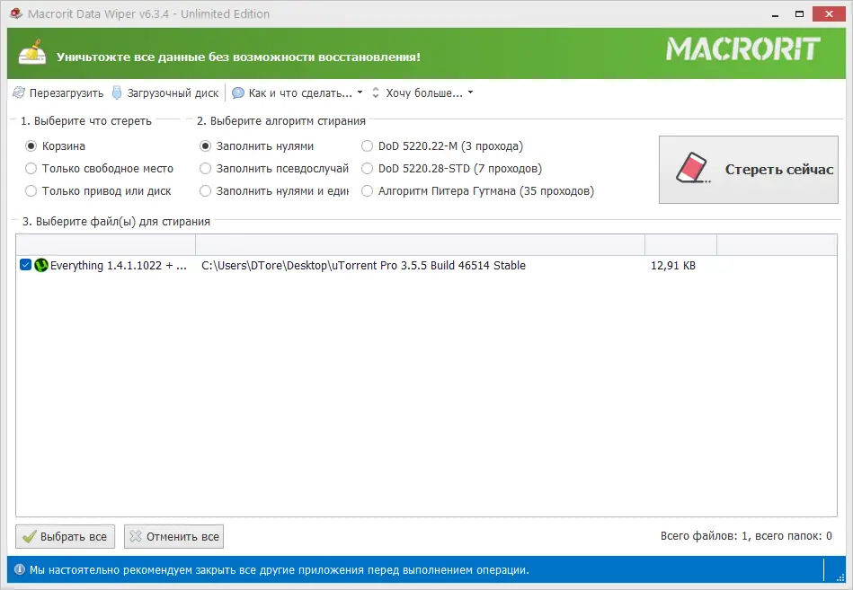Click the Everything 1.4.1.1022 file name
853x590 pixels.
click(x=118, y=265)
